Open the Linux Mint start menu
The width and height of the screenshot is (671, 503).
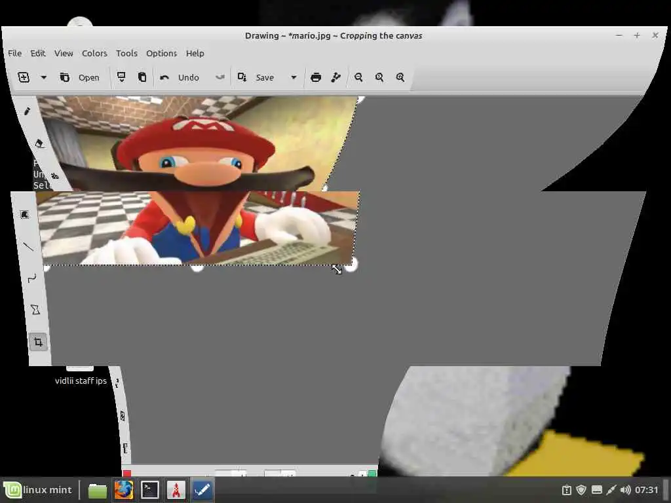click(38, 490)
